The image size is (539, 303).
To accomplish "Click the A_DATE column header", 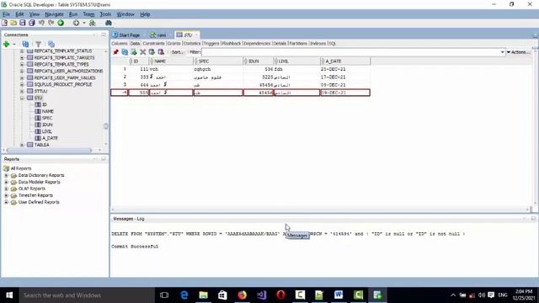I will pyautogui.click(x=345, y=61).
